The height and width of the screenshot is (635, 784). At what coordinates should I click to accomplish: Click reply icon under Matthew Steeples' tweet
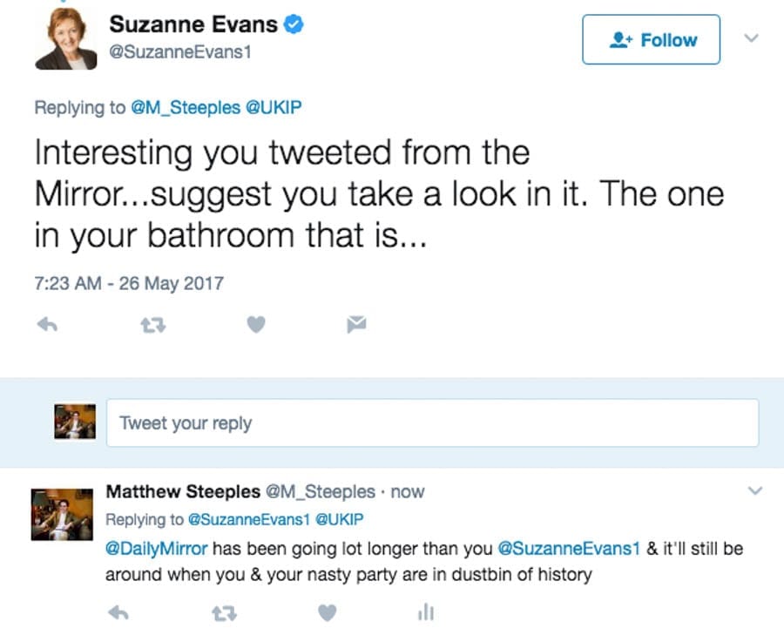(118, 613)
